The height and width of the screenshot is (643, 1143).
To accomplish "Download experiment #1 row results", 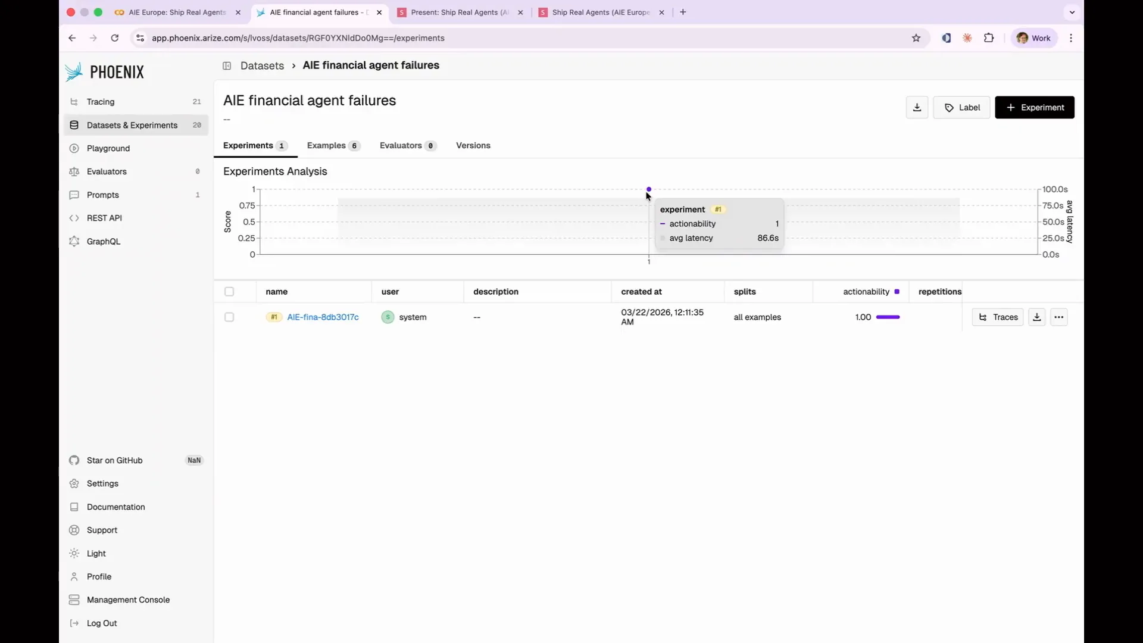I will tap(1036, 317).
